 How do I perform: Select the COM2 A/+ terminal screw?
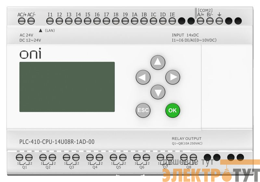(201, 21)
